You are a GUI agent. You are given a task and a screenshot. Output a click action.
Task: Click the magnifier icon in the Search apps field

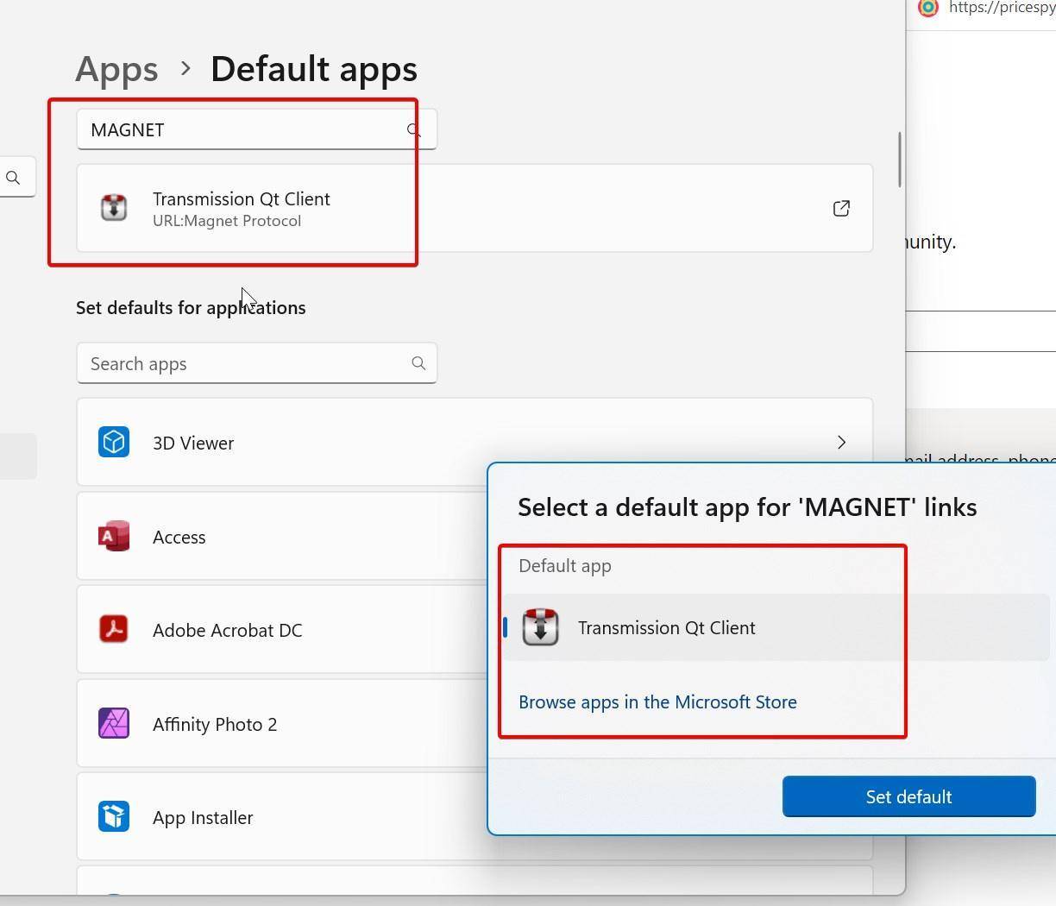[418, 363]
